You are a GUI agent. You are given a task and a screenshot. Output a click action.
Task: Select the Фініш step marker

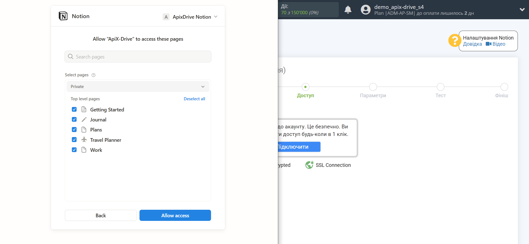point(504,87)
